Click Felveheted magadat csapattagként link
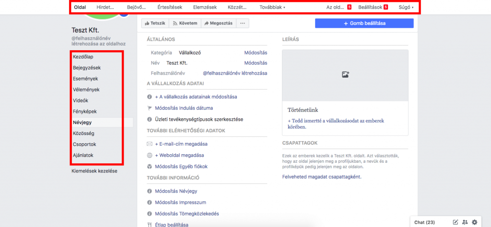 coord(322,177)
